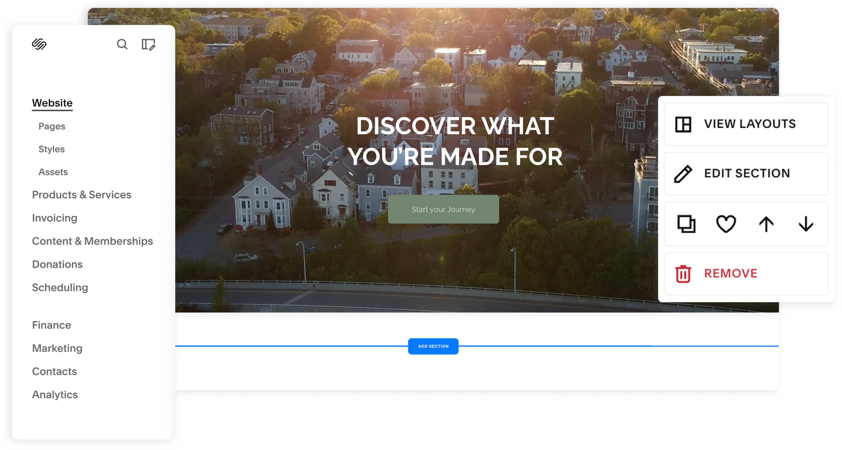Viewport: 842px width, 450px height.
Task: Open the Analytics navigation link
Action: (x=55, y=395)
